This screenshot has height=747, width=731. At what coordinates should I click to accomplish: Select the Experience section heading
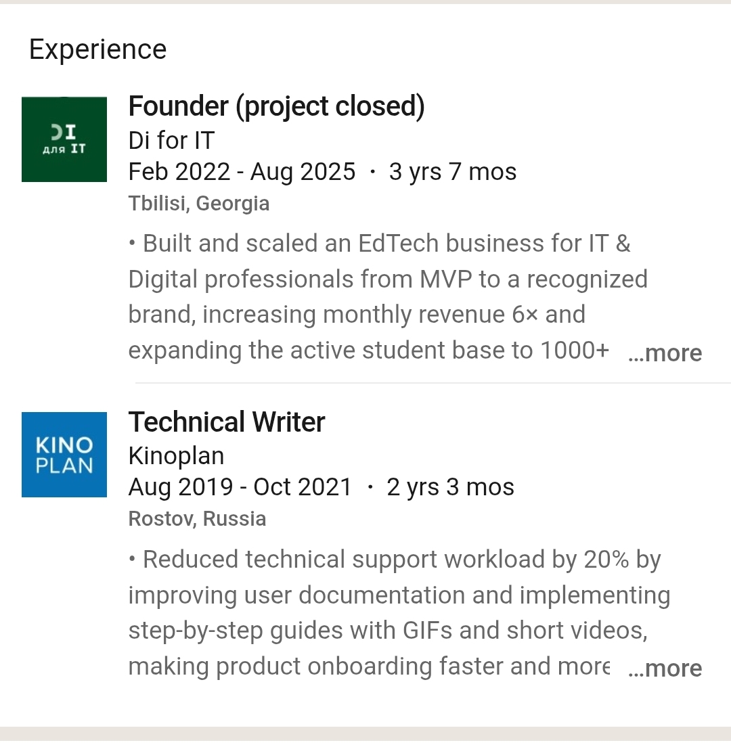coord(98,49)
